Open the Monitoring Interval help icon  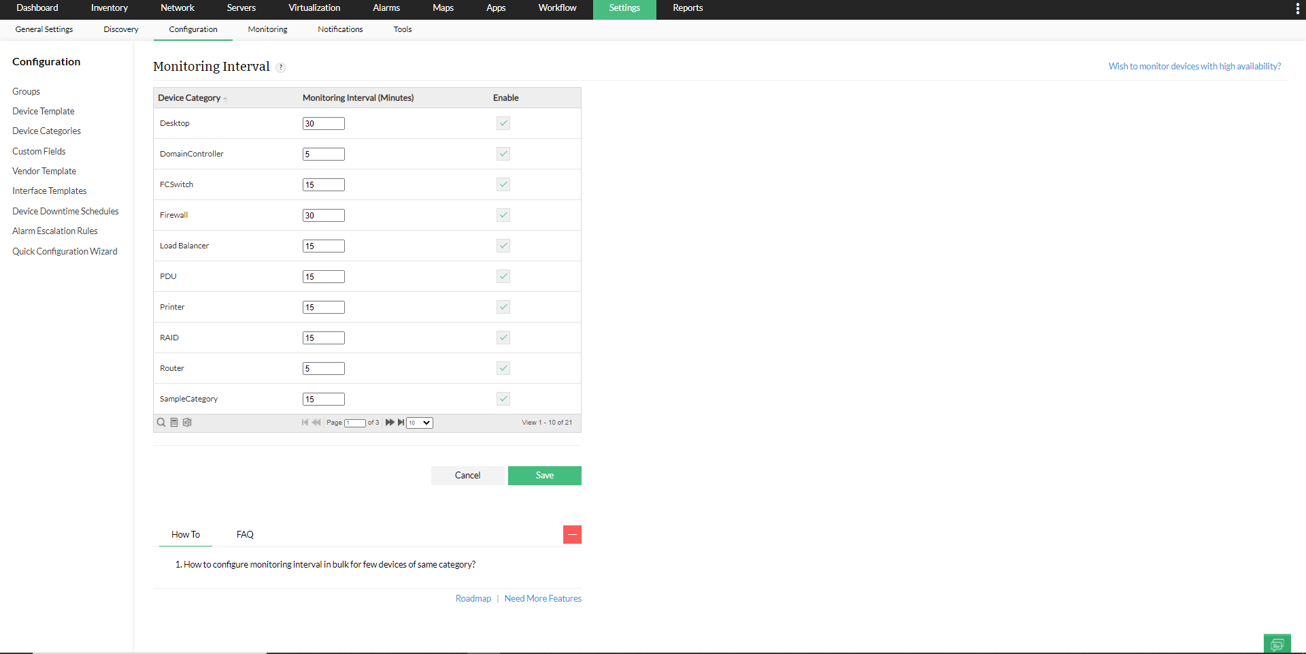click(280, 67)
